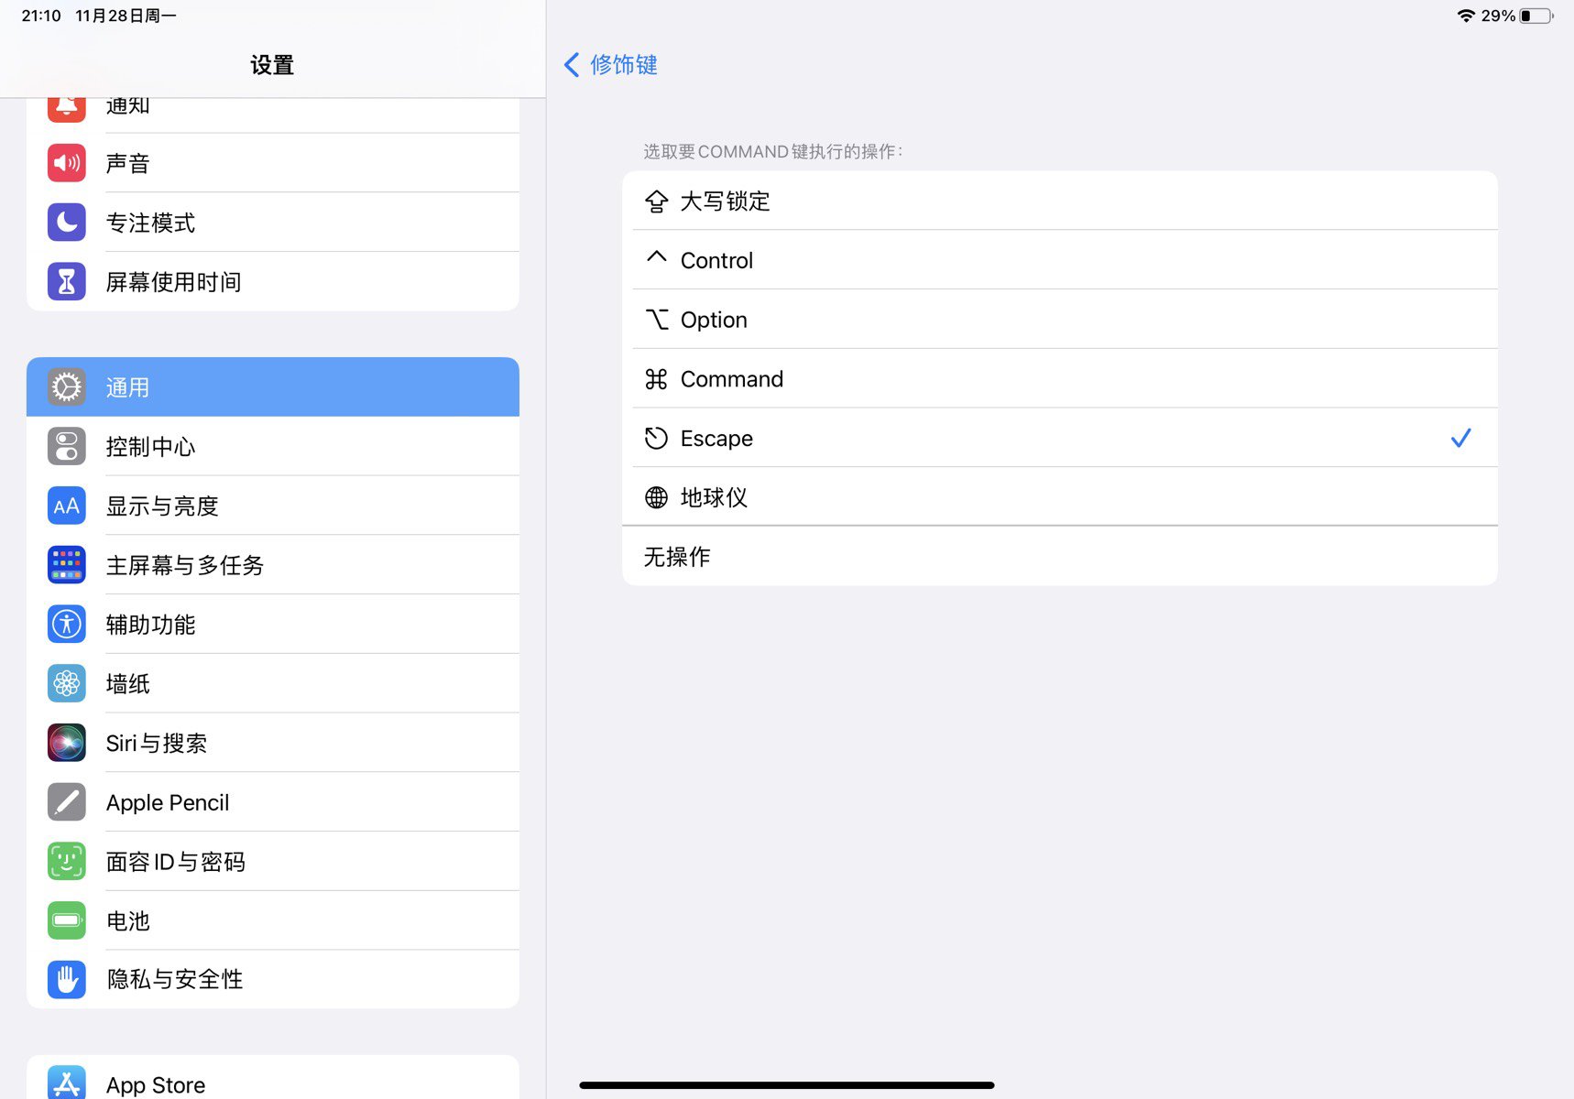The image size is (1574, 1099).
Task: Open 专注模式 settings
Action: tap(273, 223)
